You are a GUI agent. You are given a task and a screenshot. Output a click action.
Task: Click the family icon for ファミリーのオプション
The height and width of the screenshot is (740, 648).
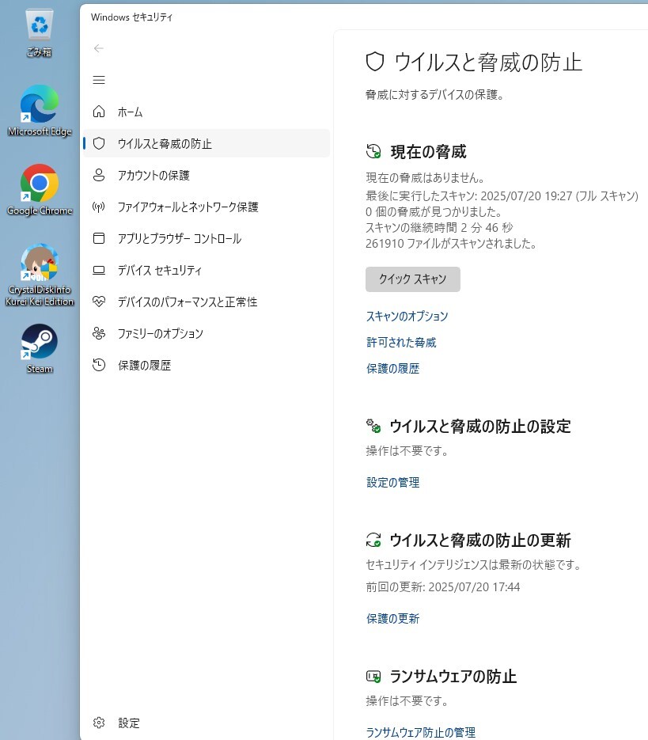click(99, 333)
